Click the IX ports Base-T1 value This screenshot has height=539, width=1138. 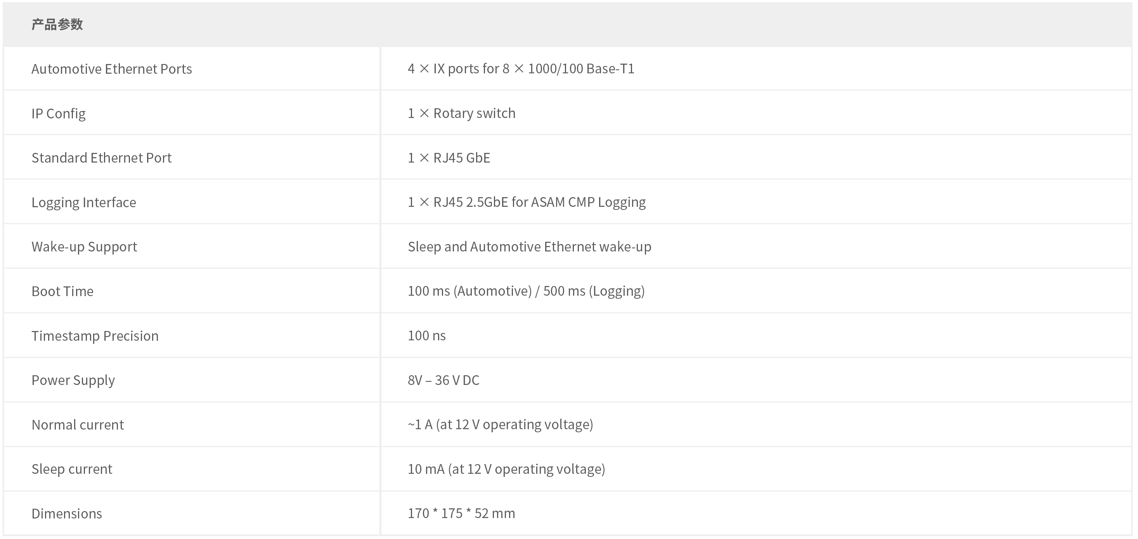[521, 68]
